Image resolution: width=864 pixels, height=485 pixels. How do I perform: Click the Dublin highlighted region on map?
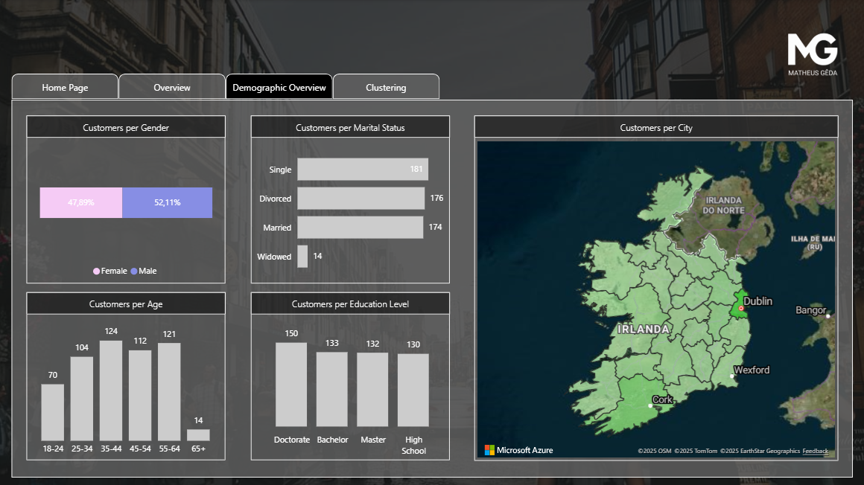click(738, 306)
